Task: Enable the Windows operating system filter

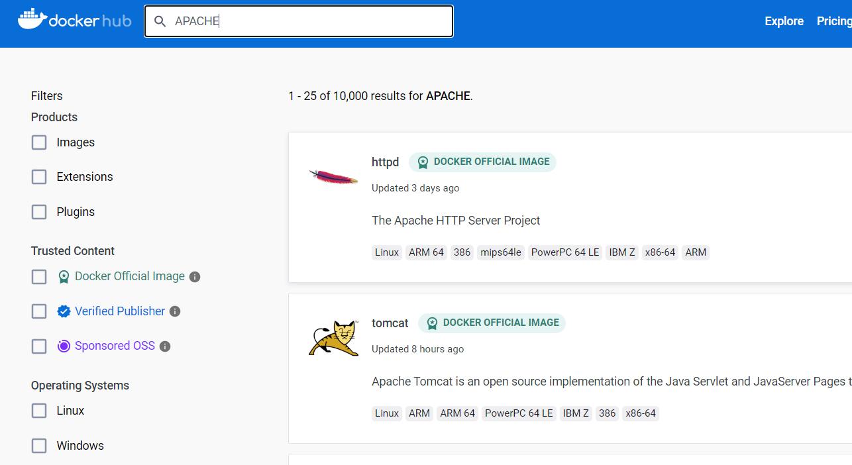Action: point(38,446)
